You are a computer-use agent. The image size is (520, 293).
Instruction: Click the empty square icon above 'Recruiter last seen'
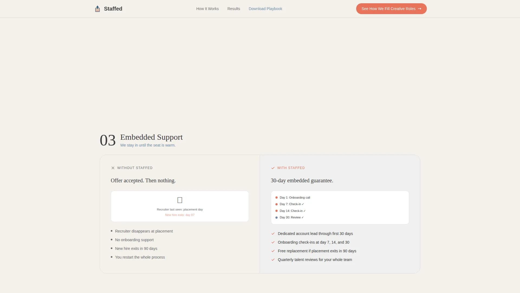coord(180,200)
